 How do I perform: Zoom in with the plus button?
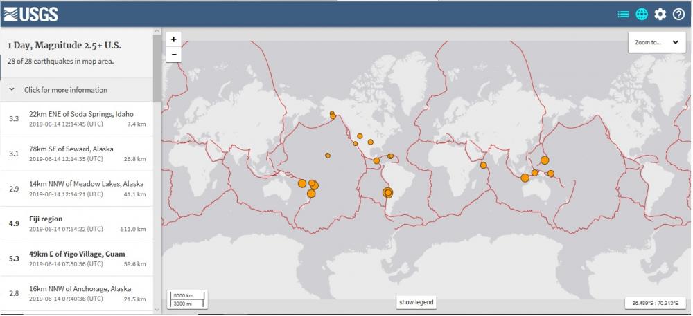[x=174, y=39]
